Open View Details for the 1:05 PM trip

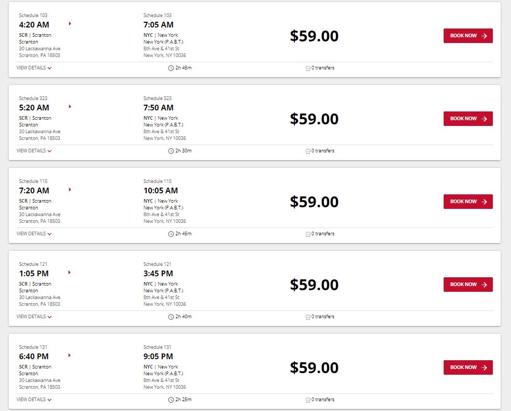[x=34, y=317]
